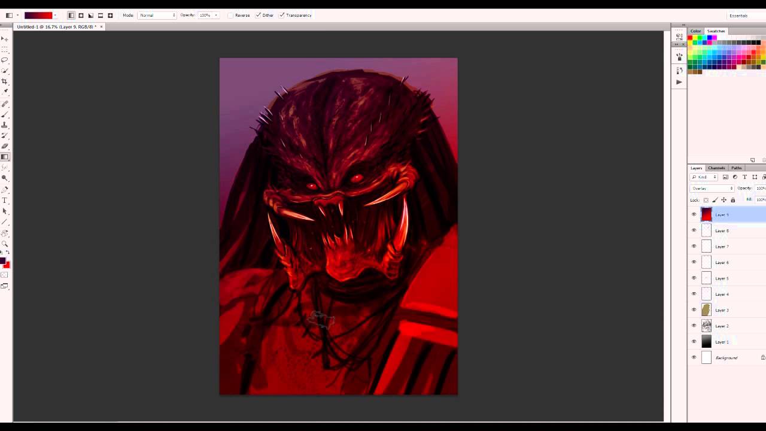Open the gradient picker dropdown arrow
The width and height of the screenshot is (766, 431).
pos(55,15)
